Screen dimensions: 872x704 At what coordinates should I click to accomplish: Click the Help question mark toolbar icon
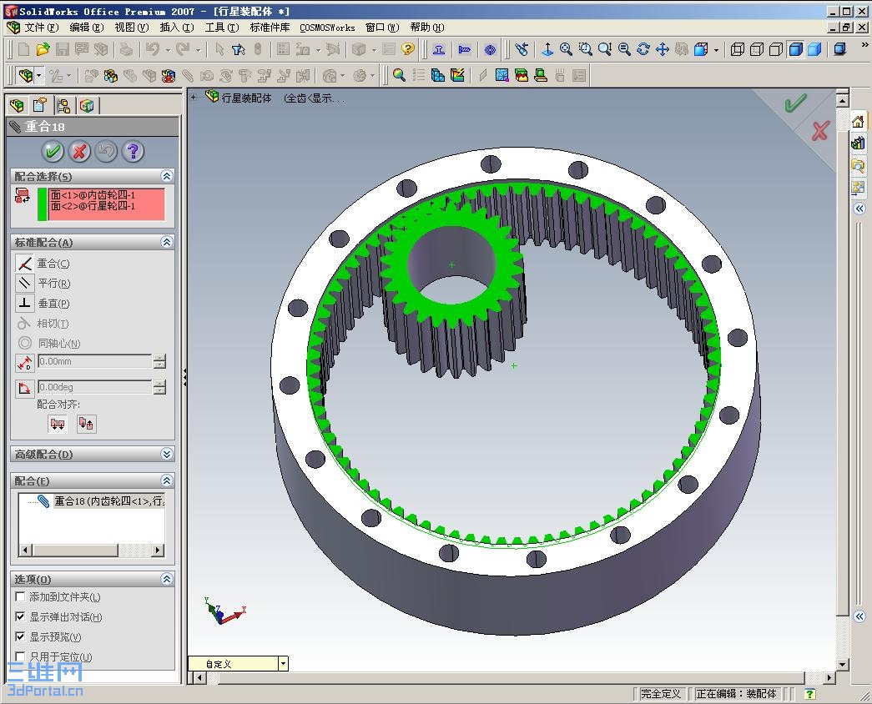(x=408, y=49)
